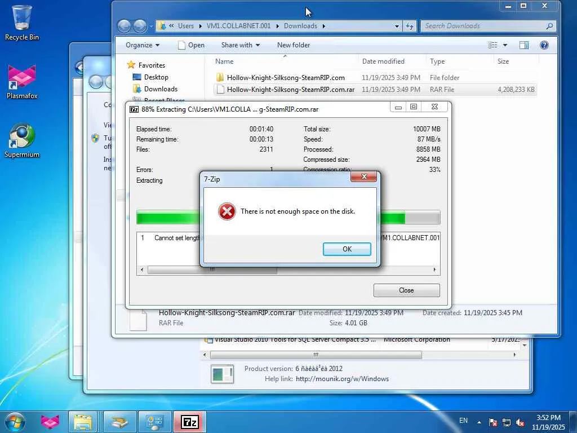The width and height of the screenshot is (577, 433).
Task: Toggle the preview pane icon
Action: 523,45
